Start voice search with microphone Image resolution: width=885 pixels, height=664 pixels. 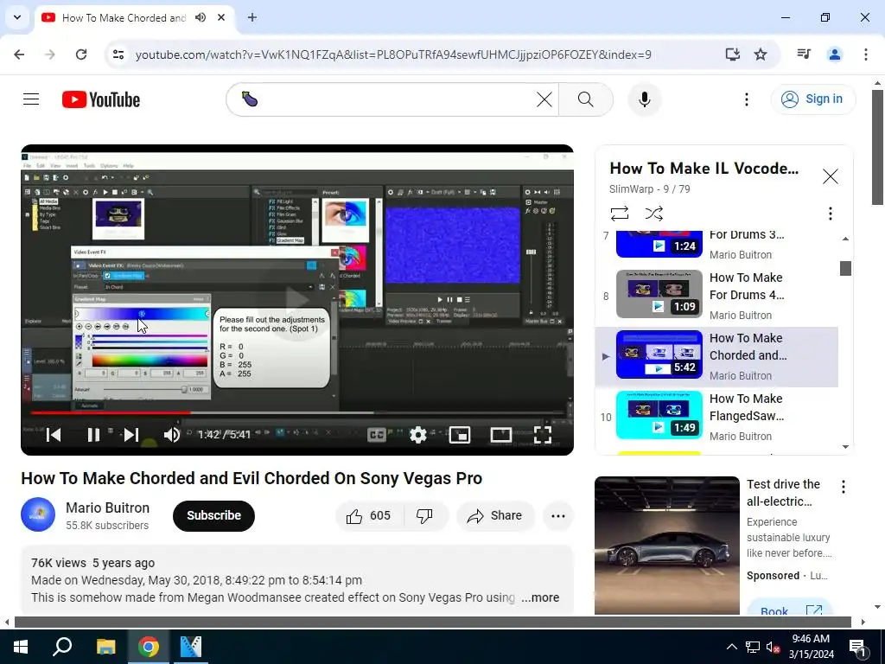pos(645,99)
